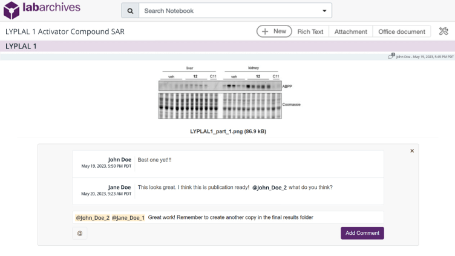Viewport: 455px width, 256px height.
Task: Click the magnifier search icon
Action: (130, 11)
